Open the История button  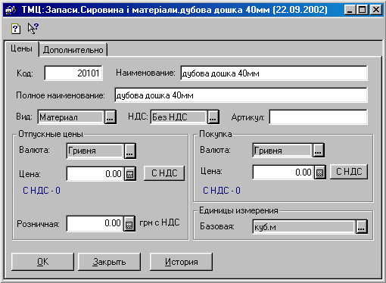tap(181, 262)
